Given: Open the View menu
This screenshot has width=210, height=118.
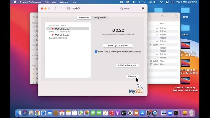Looking at the screenshot, I should coord(54,2).
